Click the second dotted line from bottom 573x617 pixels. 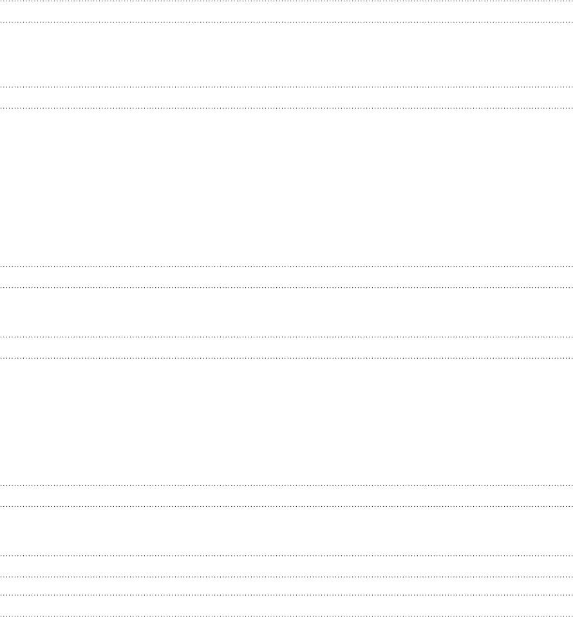tap(286, 595)
